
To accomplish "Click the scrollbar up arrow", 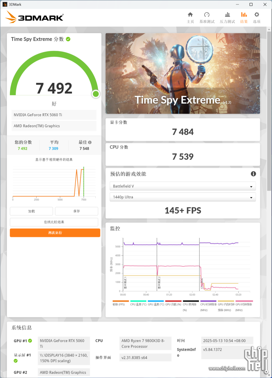I will 269,29.
